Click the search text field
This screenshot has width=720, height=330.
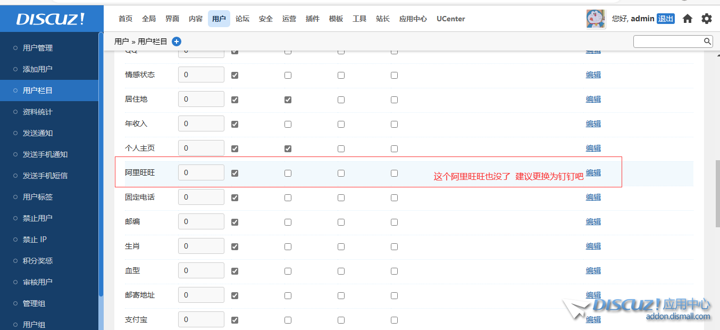point(668,41)
